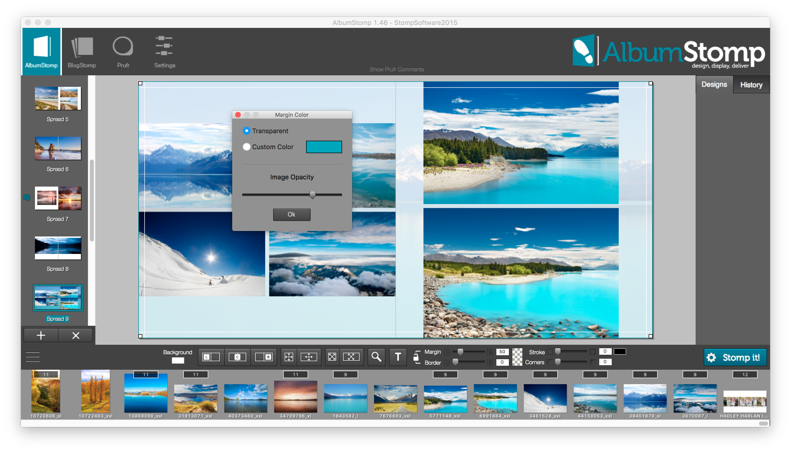Open the black stroke color swatch
Viewport: 791px width, 452px height.
[x=620, y=352]
